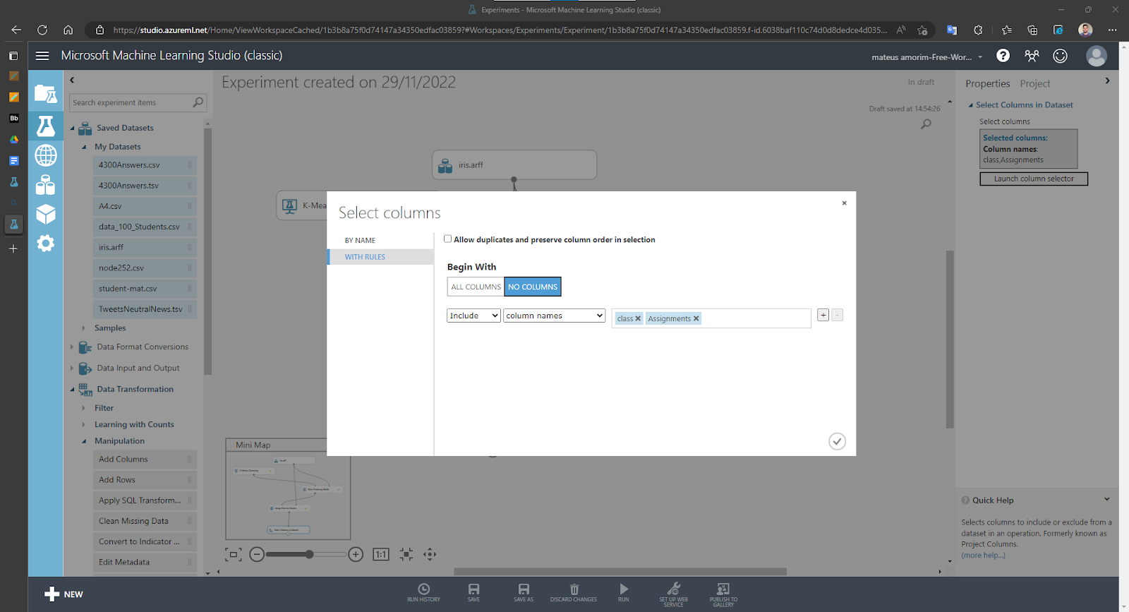This screenshot has height=612, width=1129.
Task: Open the Include/Exclude dropdown
Action: [x=473, y=316]
